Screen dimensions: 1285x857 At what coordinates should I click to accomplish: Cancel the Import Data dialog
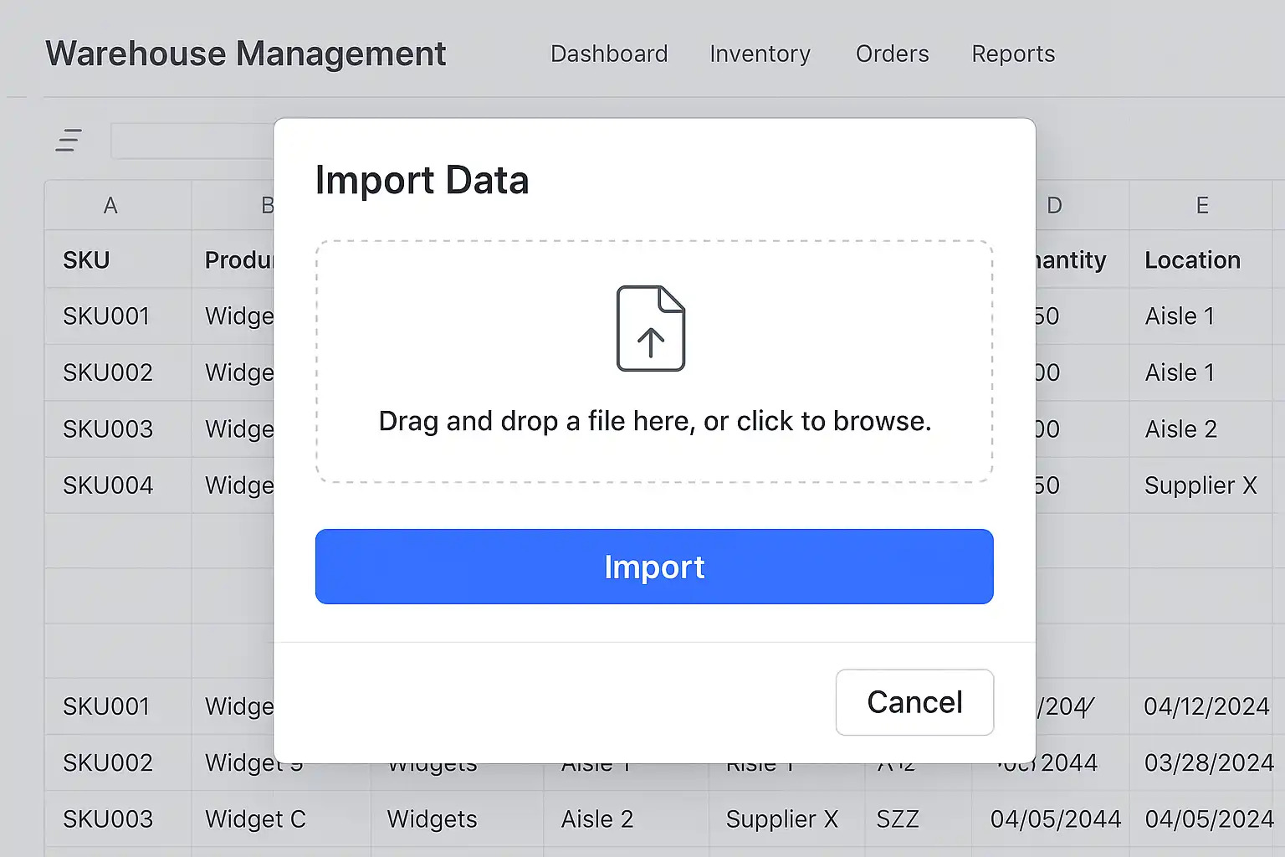[914, 702]
